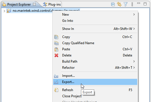Viewport: 151px width, 102px height.
Task: Click the Plug-ins tab icon
Action: coord(45,4)
